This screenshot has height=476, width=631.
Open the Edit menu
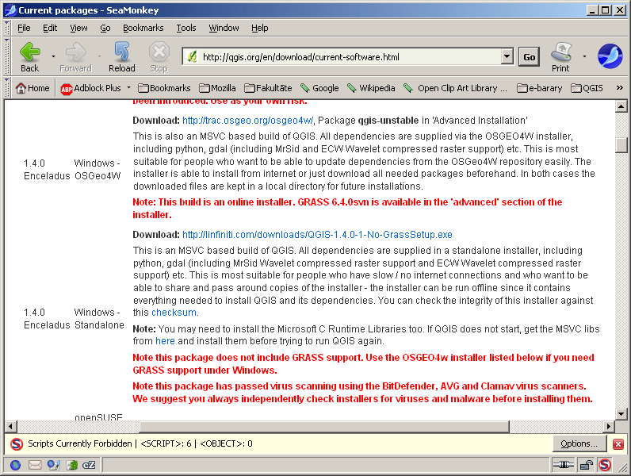click(x=50, y=28)
